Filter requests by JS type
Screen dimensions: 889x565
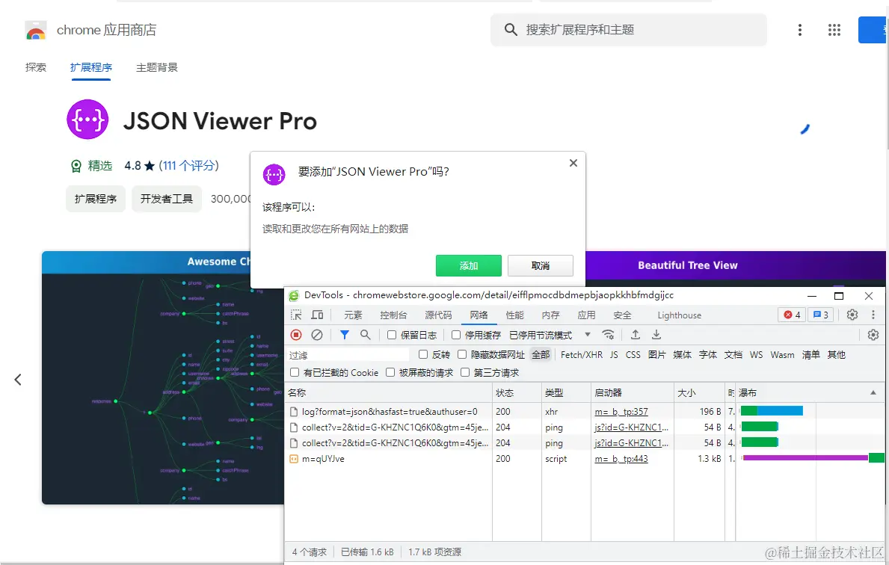(x=614, y=355)
